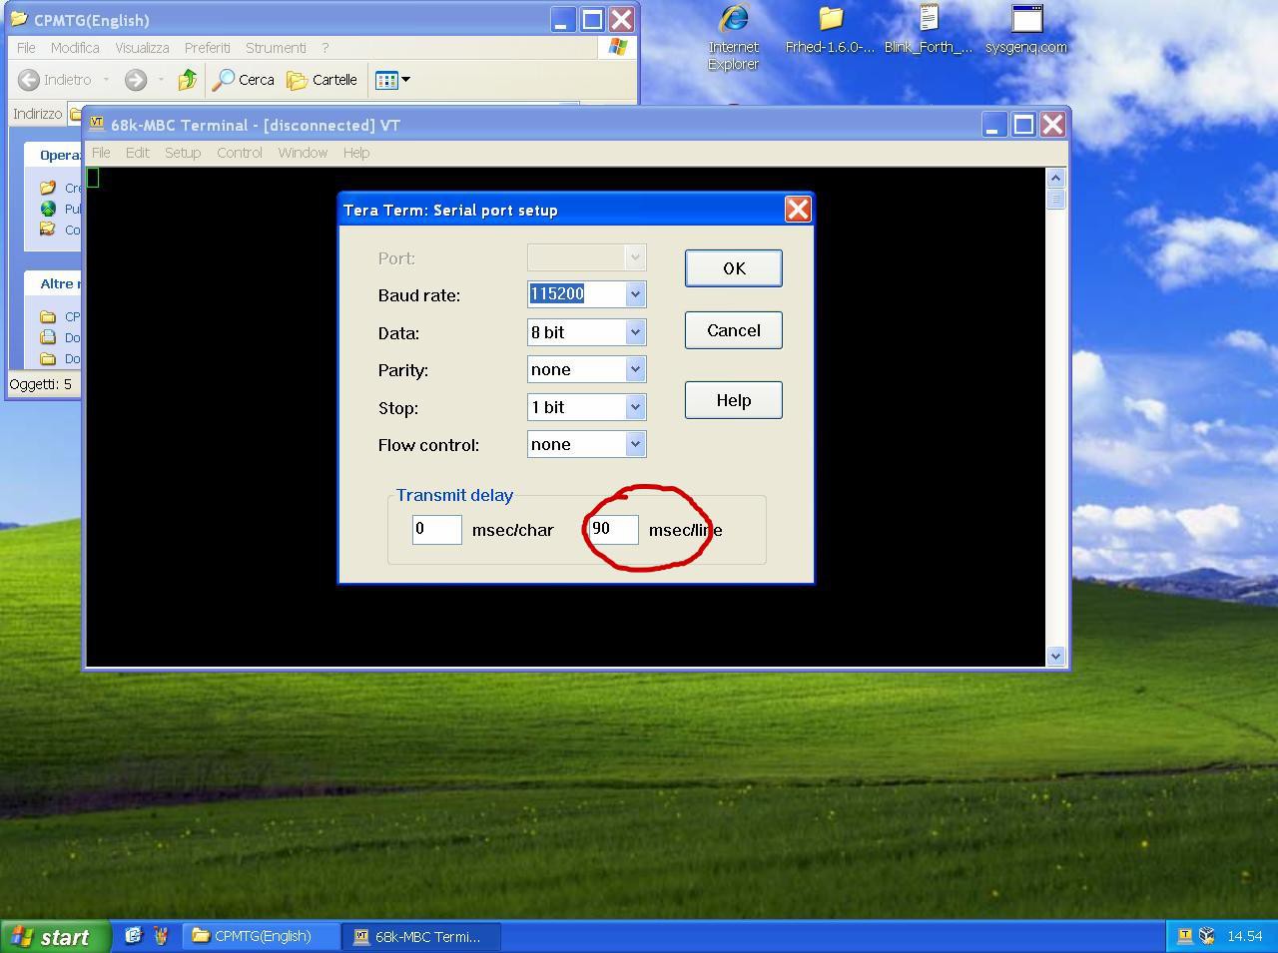
Task: Open the Window menu in Tera Term
Action: click(x=303, y=153)
